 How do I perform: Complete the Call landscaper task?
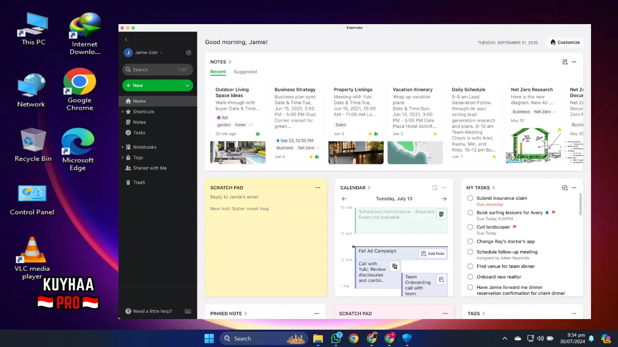coord(470,227)
